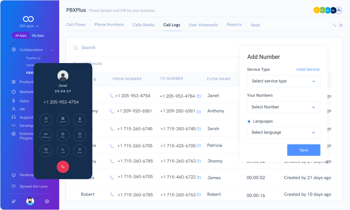This screenshot has width=350, height=210.
Task: Click Save in Add Number panel
Action: point(303,150)
